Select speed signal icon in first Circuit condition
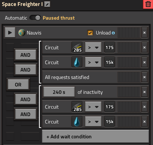Viewport: 153px width, 145px height. click(77, 47)
